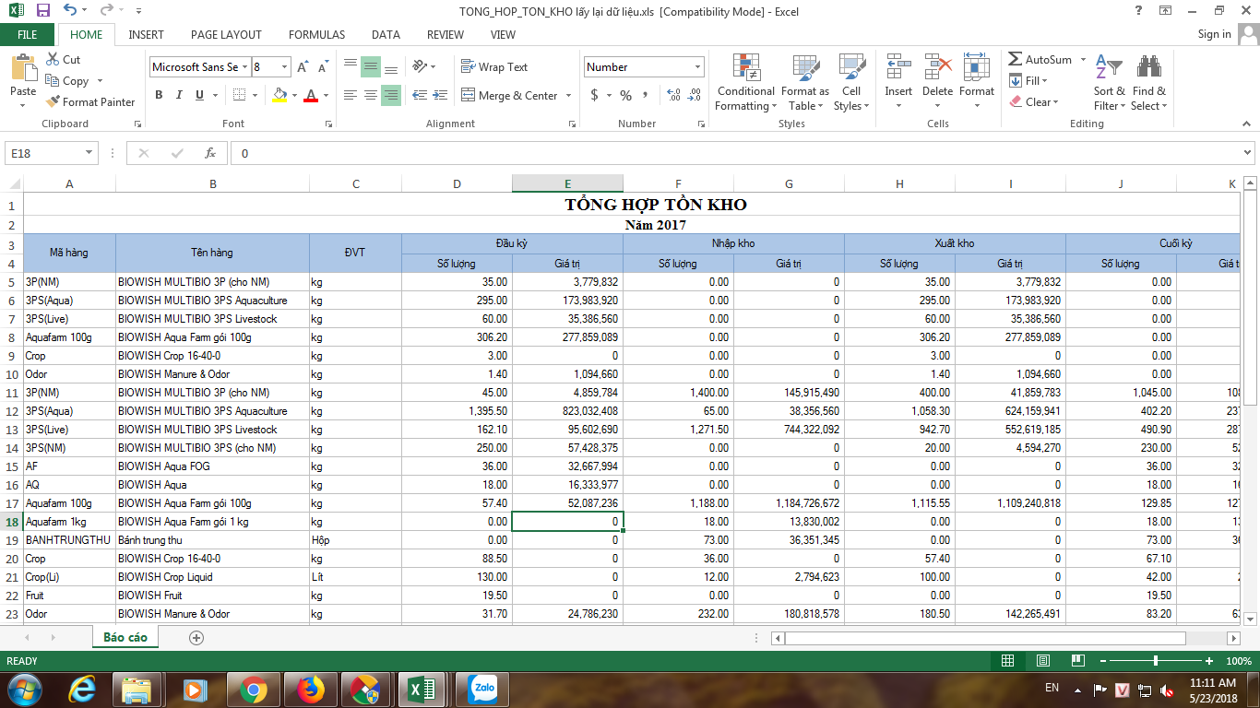Screen dimensions: 1260x708
Task: Open the font name combo box
Action: tap(200, 67)
